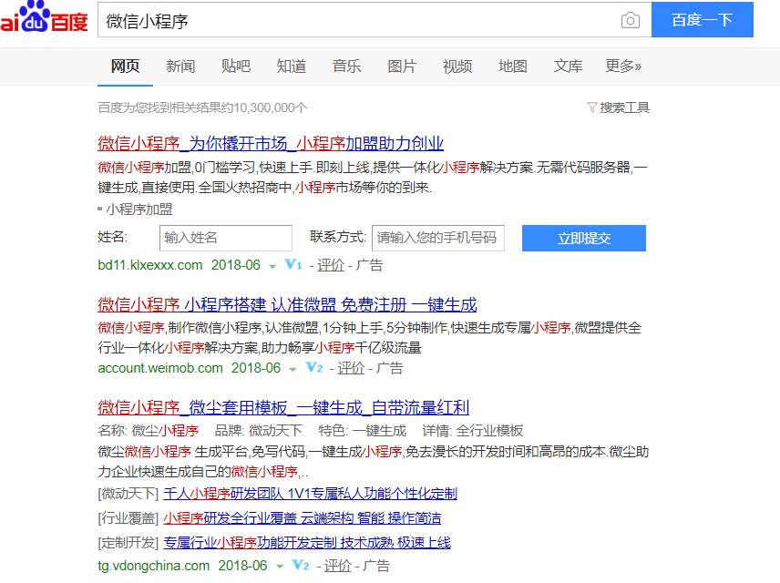Screen dimensions: 780x583
Task: Expand the dropdown arrow after tg.vdongchina.com 2018-06
Action: [x=280, y=568]
